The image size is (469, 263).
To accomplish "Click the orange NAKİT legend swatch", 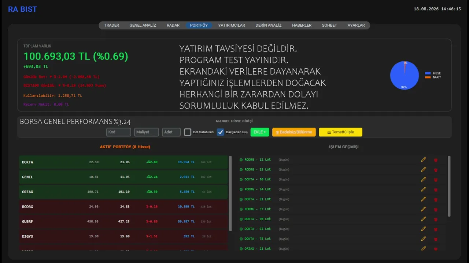I will pyautogui.click(x=428, y=77).
